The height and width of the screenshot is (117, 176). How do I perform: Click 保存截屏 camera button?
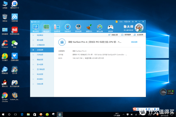coord(126,35)
